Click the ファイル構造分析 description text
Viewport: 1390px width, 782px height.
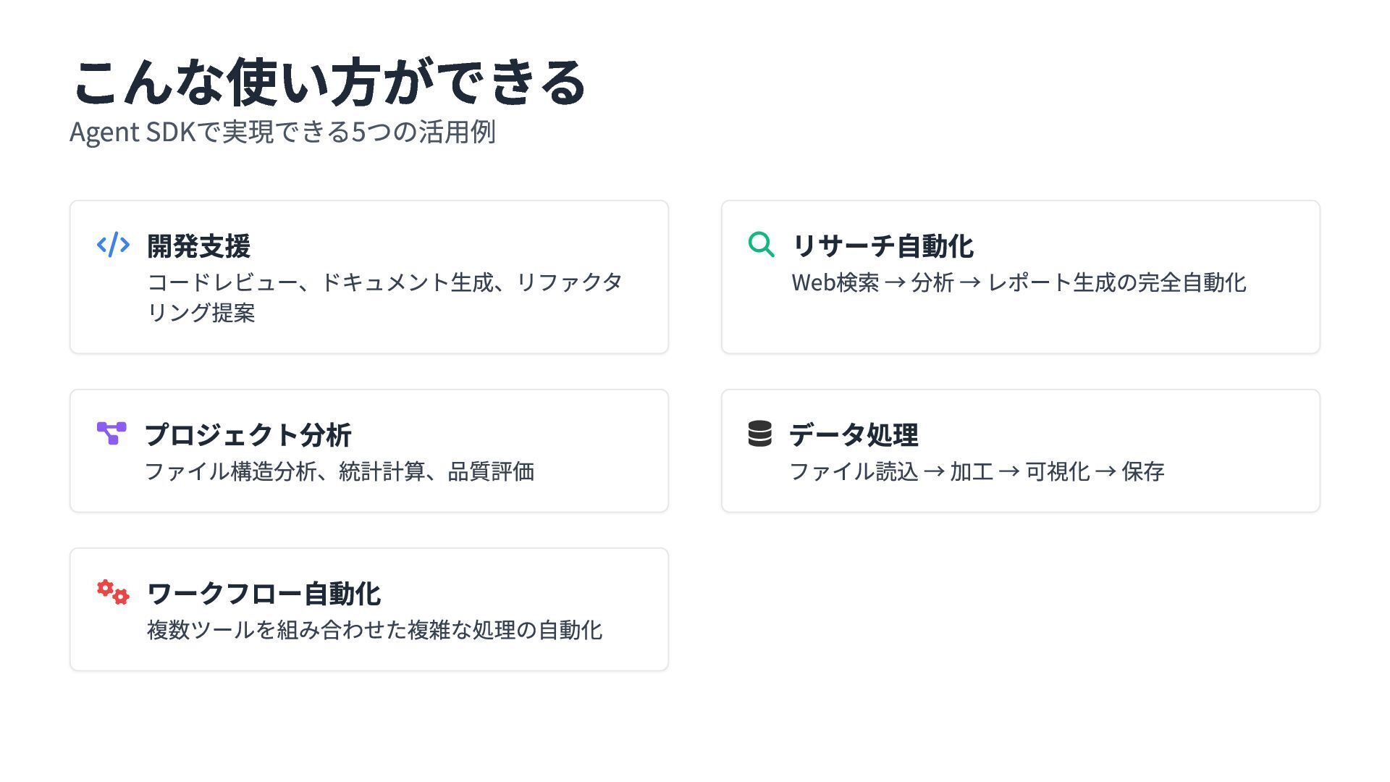[x=339, y=471]
